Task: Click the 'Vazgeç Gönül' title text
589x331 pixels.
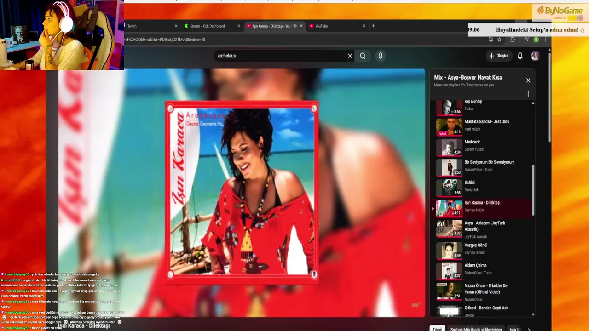Action: [x=477, y=245]
